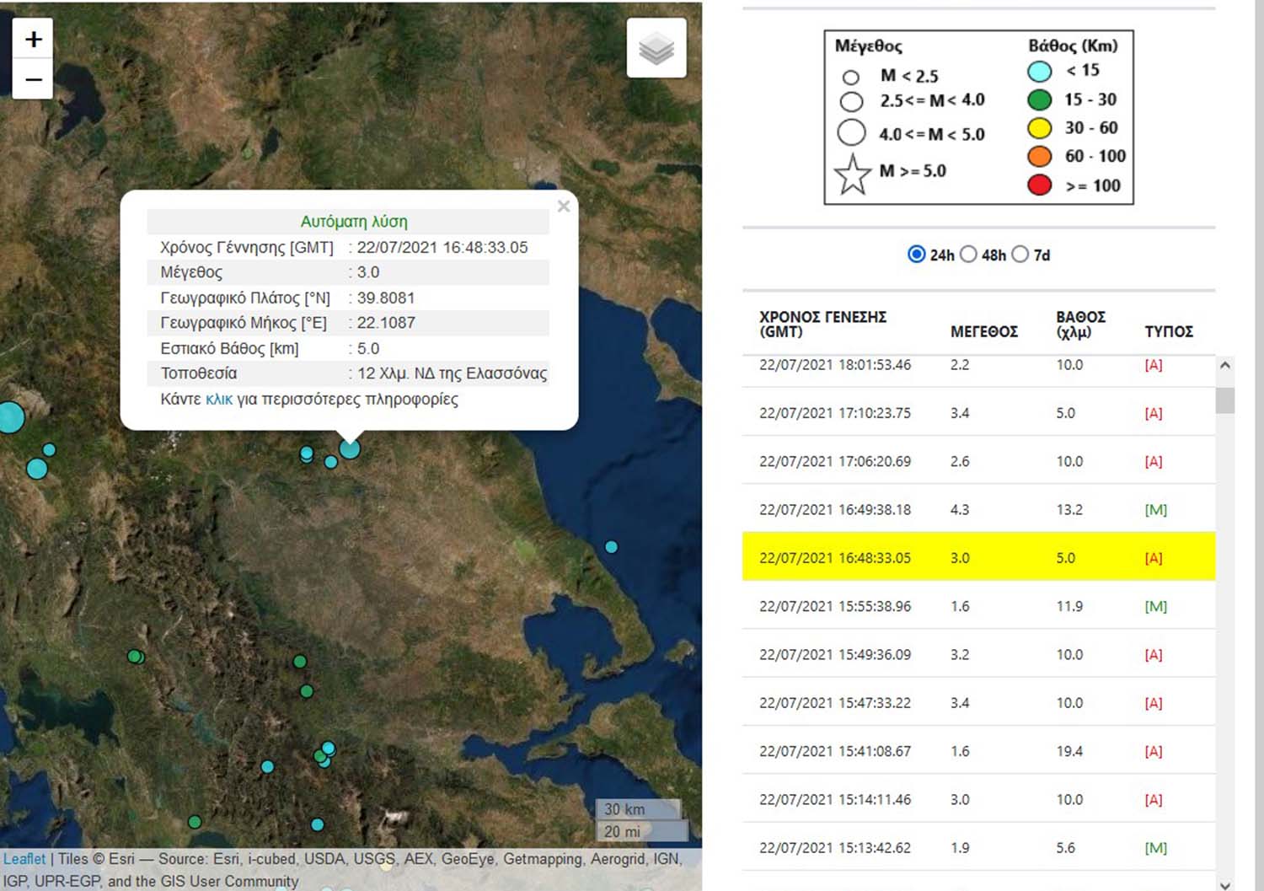Open the Leaflet attribution link
Screen dimensions: 1264x891
pyautogui.click(x=24, y=859)
